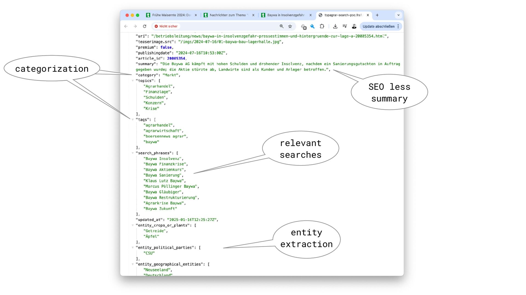Click search phrase "Agrarkrise Baywa"
The image size is (526, 295).
pos(164,203)
